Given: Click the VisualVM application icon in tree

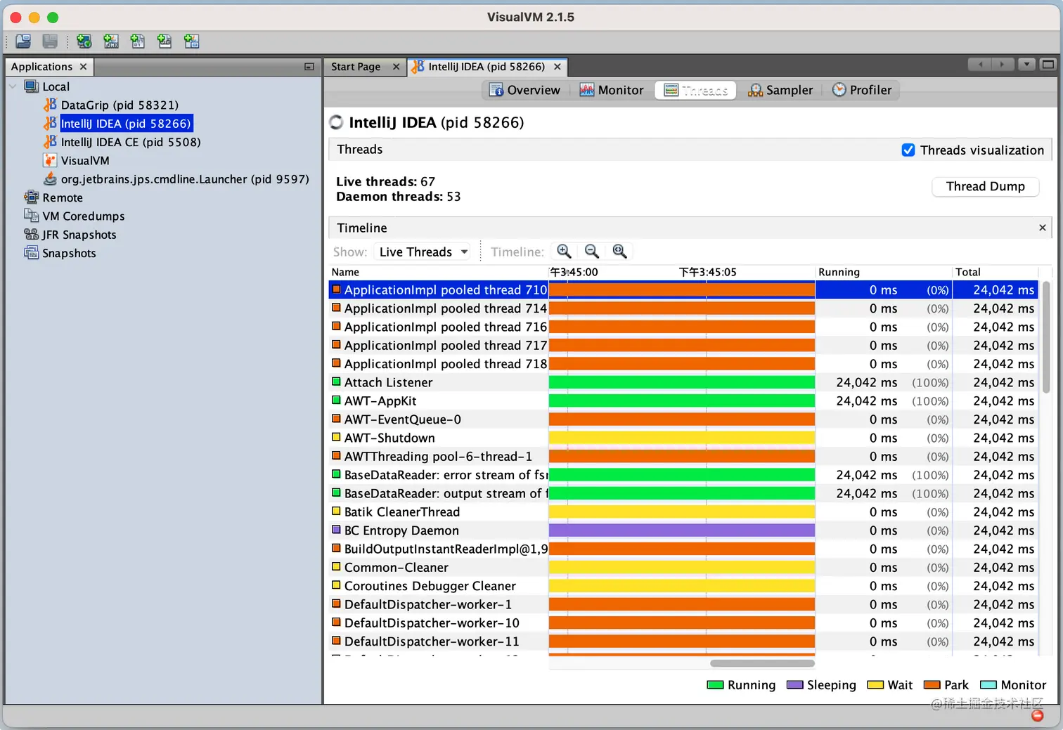Looking at the screenshot, I should point(50,160).
